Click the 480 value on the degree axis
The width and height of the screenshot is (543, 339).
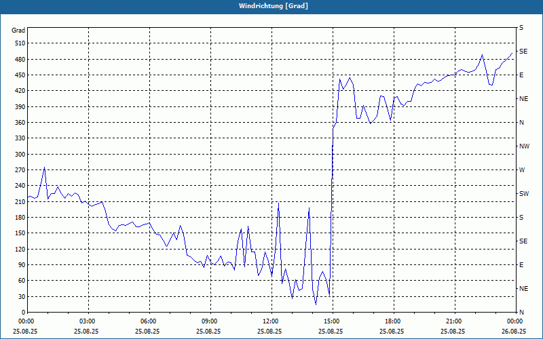pyautogui.click(x=20, y=59)
